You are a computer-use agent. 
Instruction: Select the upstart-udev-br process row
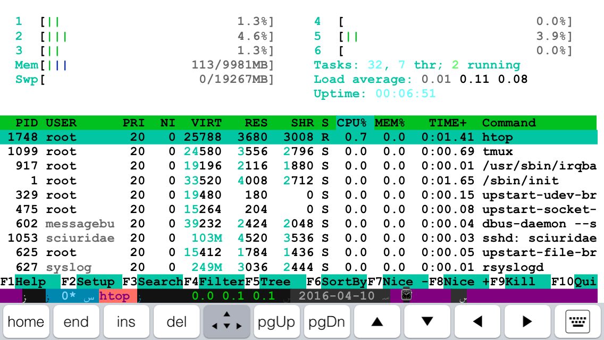(x=298, y=195)
